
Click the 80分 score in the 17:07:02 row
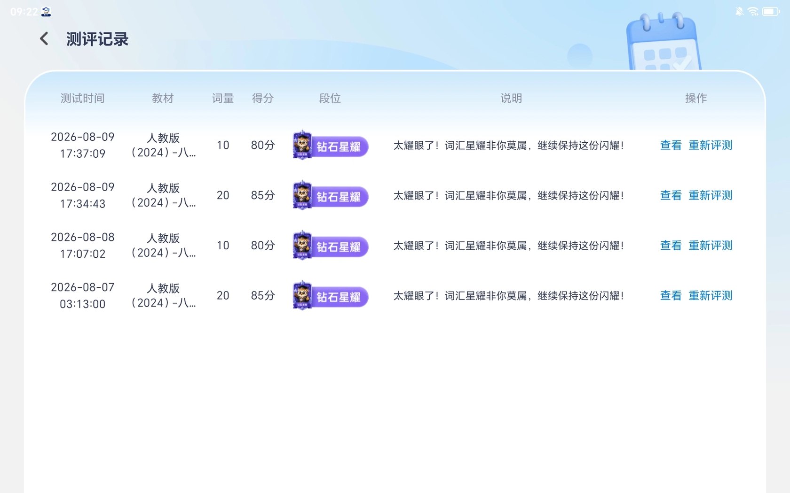263,246
